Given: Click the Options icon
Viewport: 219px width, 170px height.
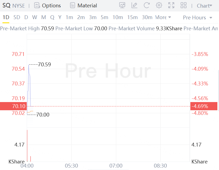Looking at the screenshot, I should pos(37,5).
